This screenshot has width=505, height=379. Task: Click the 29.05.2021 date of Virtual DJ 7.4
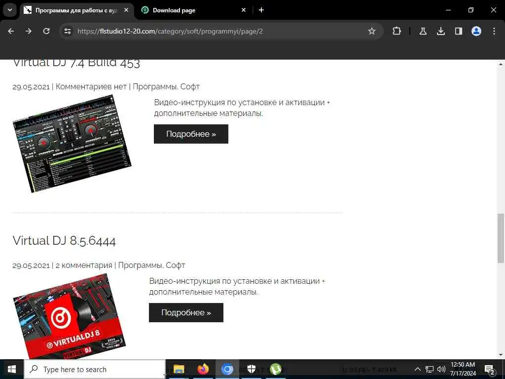tap(31, 87)
